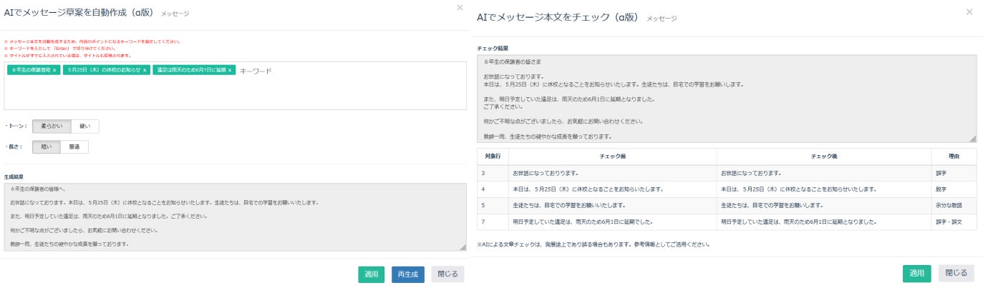Choose 短い for message length
Screen dimensions: 983x288
coord(46,147)
